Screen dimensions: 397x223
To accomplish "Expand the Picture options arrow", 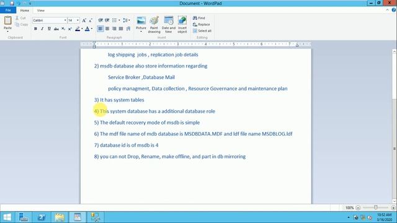I will click(x=141, y=32).
